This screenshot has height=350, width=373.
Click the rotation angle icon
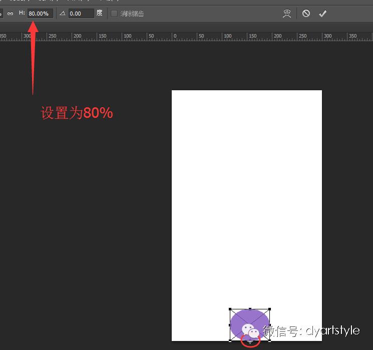pyautogui.click(x=63, y=13)
